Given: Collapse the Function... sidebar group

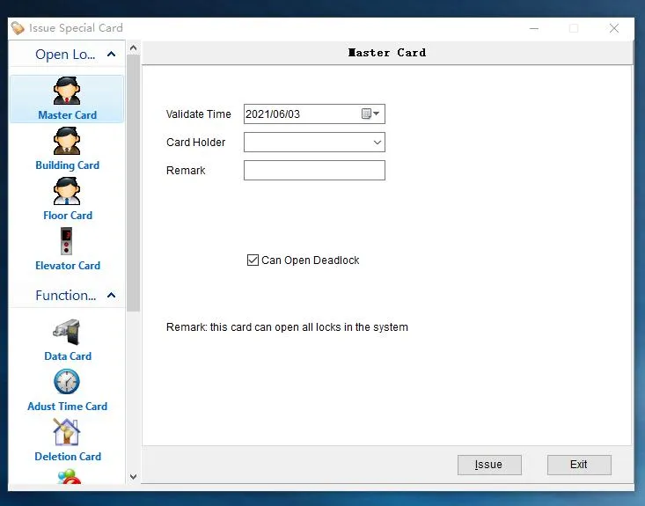Looking at the screenshot, I should tap(111, 296).
